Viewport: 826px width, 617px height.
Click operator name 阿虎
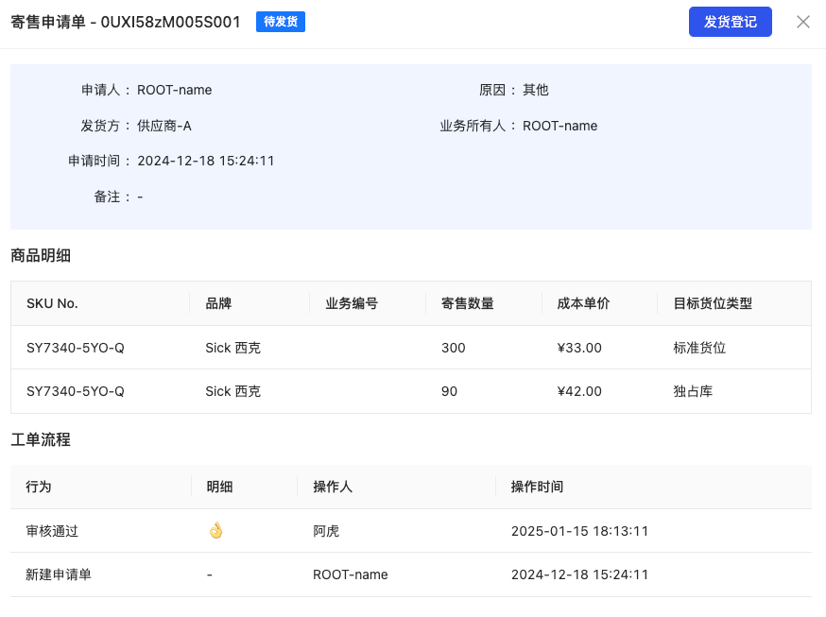click(x=326, y=531)
